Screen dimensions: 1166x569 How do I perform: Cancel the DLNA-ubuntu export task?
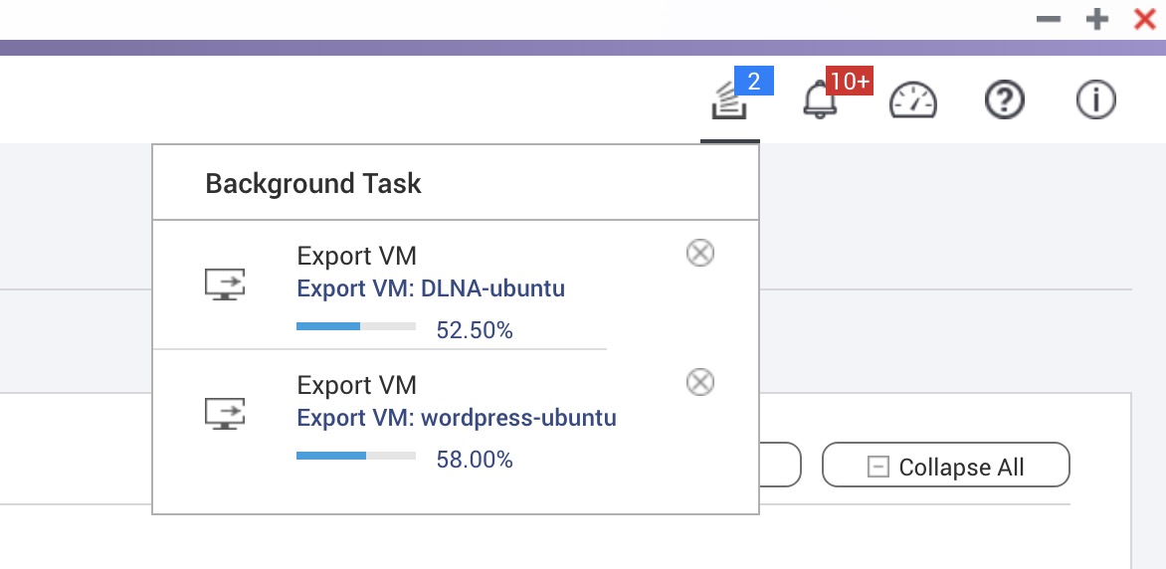[x=699, y=253]
